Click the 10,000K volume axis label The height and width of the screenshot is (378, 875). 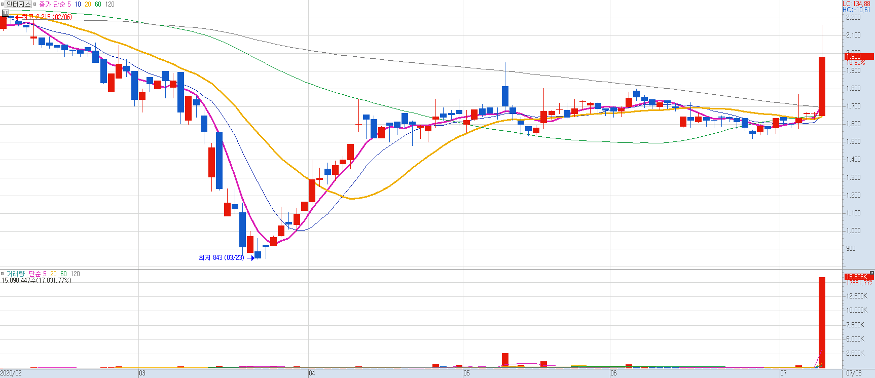point(857,310)
